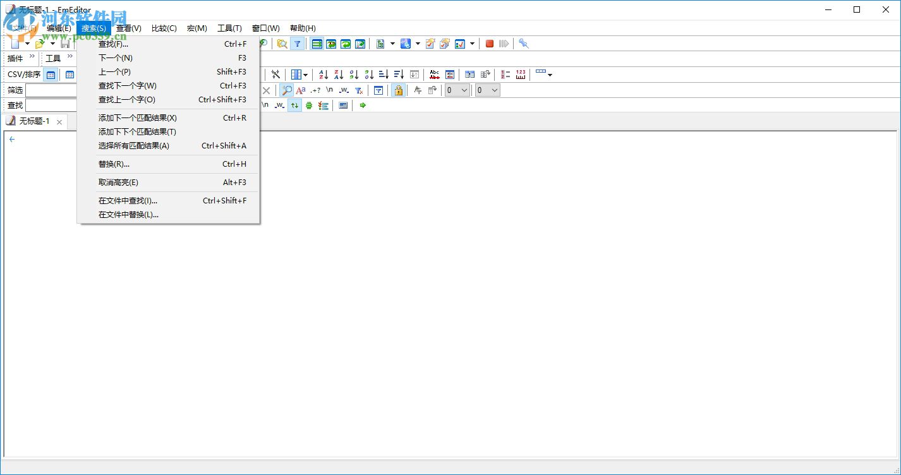Close the 无标题-1 tab
The width and height of the screenshot is (901, 475).
point(59,122)
